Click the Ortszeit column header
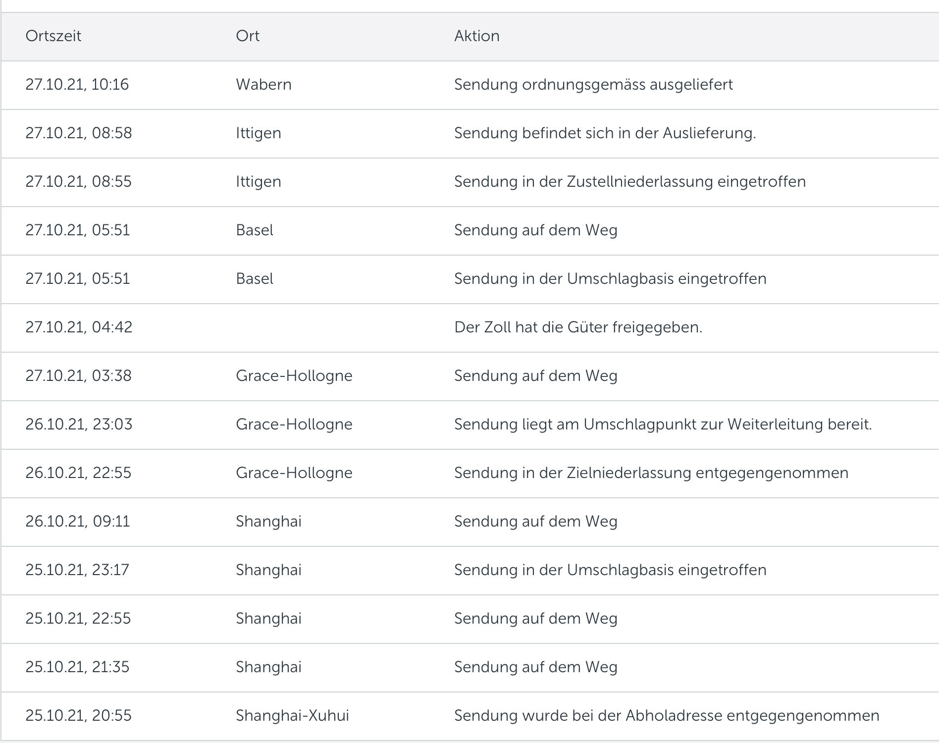The width and height of the screenshot is (939, 743). (53, 36)
